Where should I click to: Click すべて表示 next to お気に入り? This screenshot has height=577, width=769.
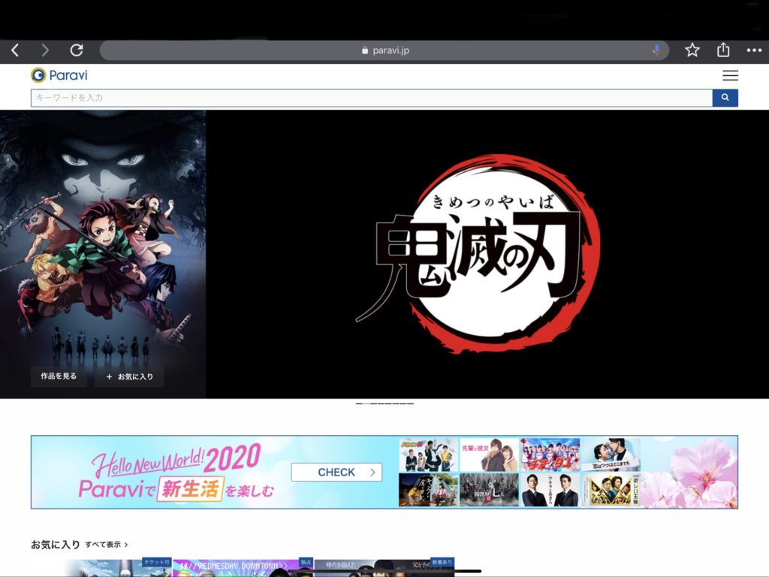tap(107, 545)
